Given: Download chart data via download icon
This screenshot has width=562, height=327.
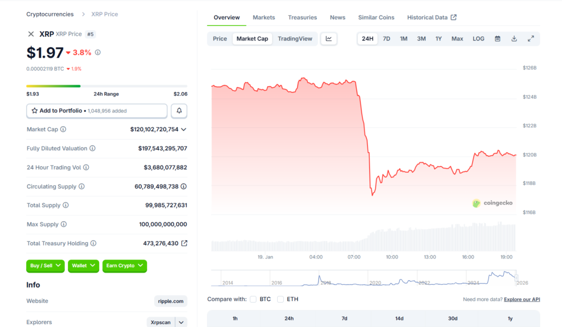Looking at the screenshot, I should click(514, 39).
